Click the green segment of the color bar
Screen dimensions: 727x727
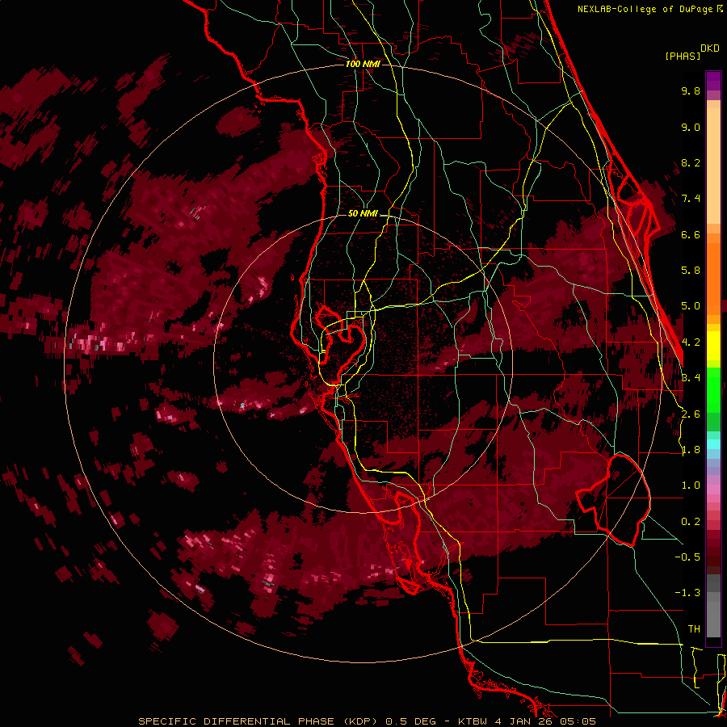click(x=713, y=389)
